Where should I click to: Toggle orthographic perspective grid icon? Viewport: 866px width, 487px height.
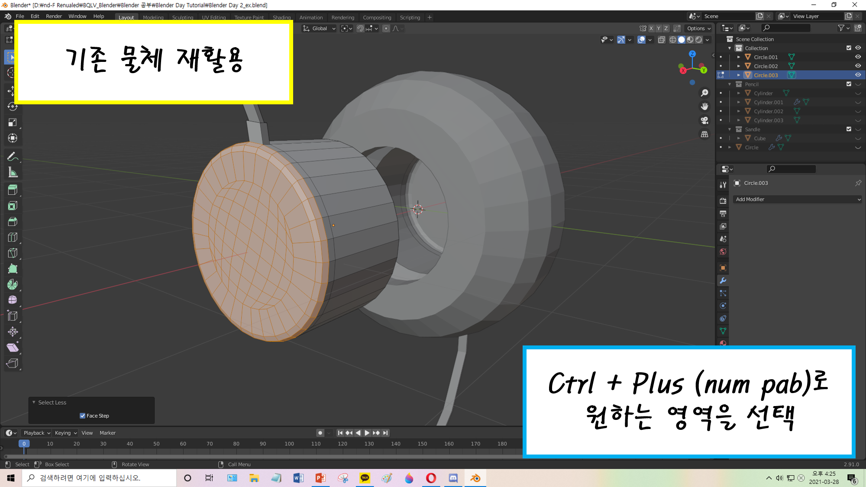coord(704,134)
